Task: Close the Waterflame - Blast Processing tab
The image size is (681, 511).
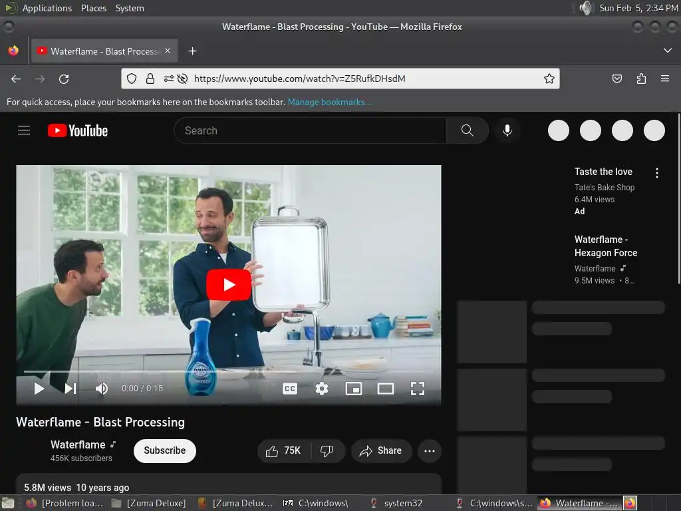Action: click(x=168, y=51)
